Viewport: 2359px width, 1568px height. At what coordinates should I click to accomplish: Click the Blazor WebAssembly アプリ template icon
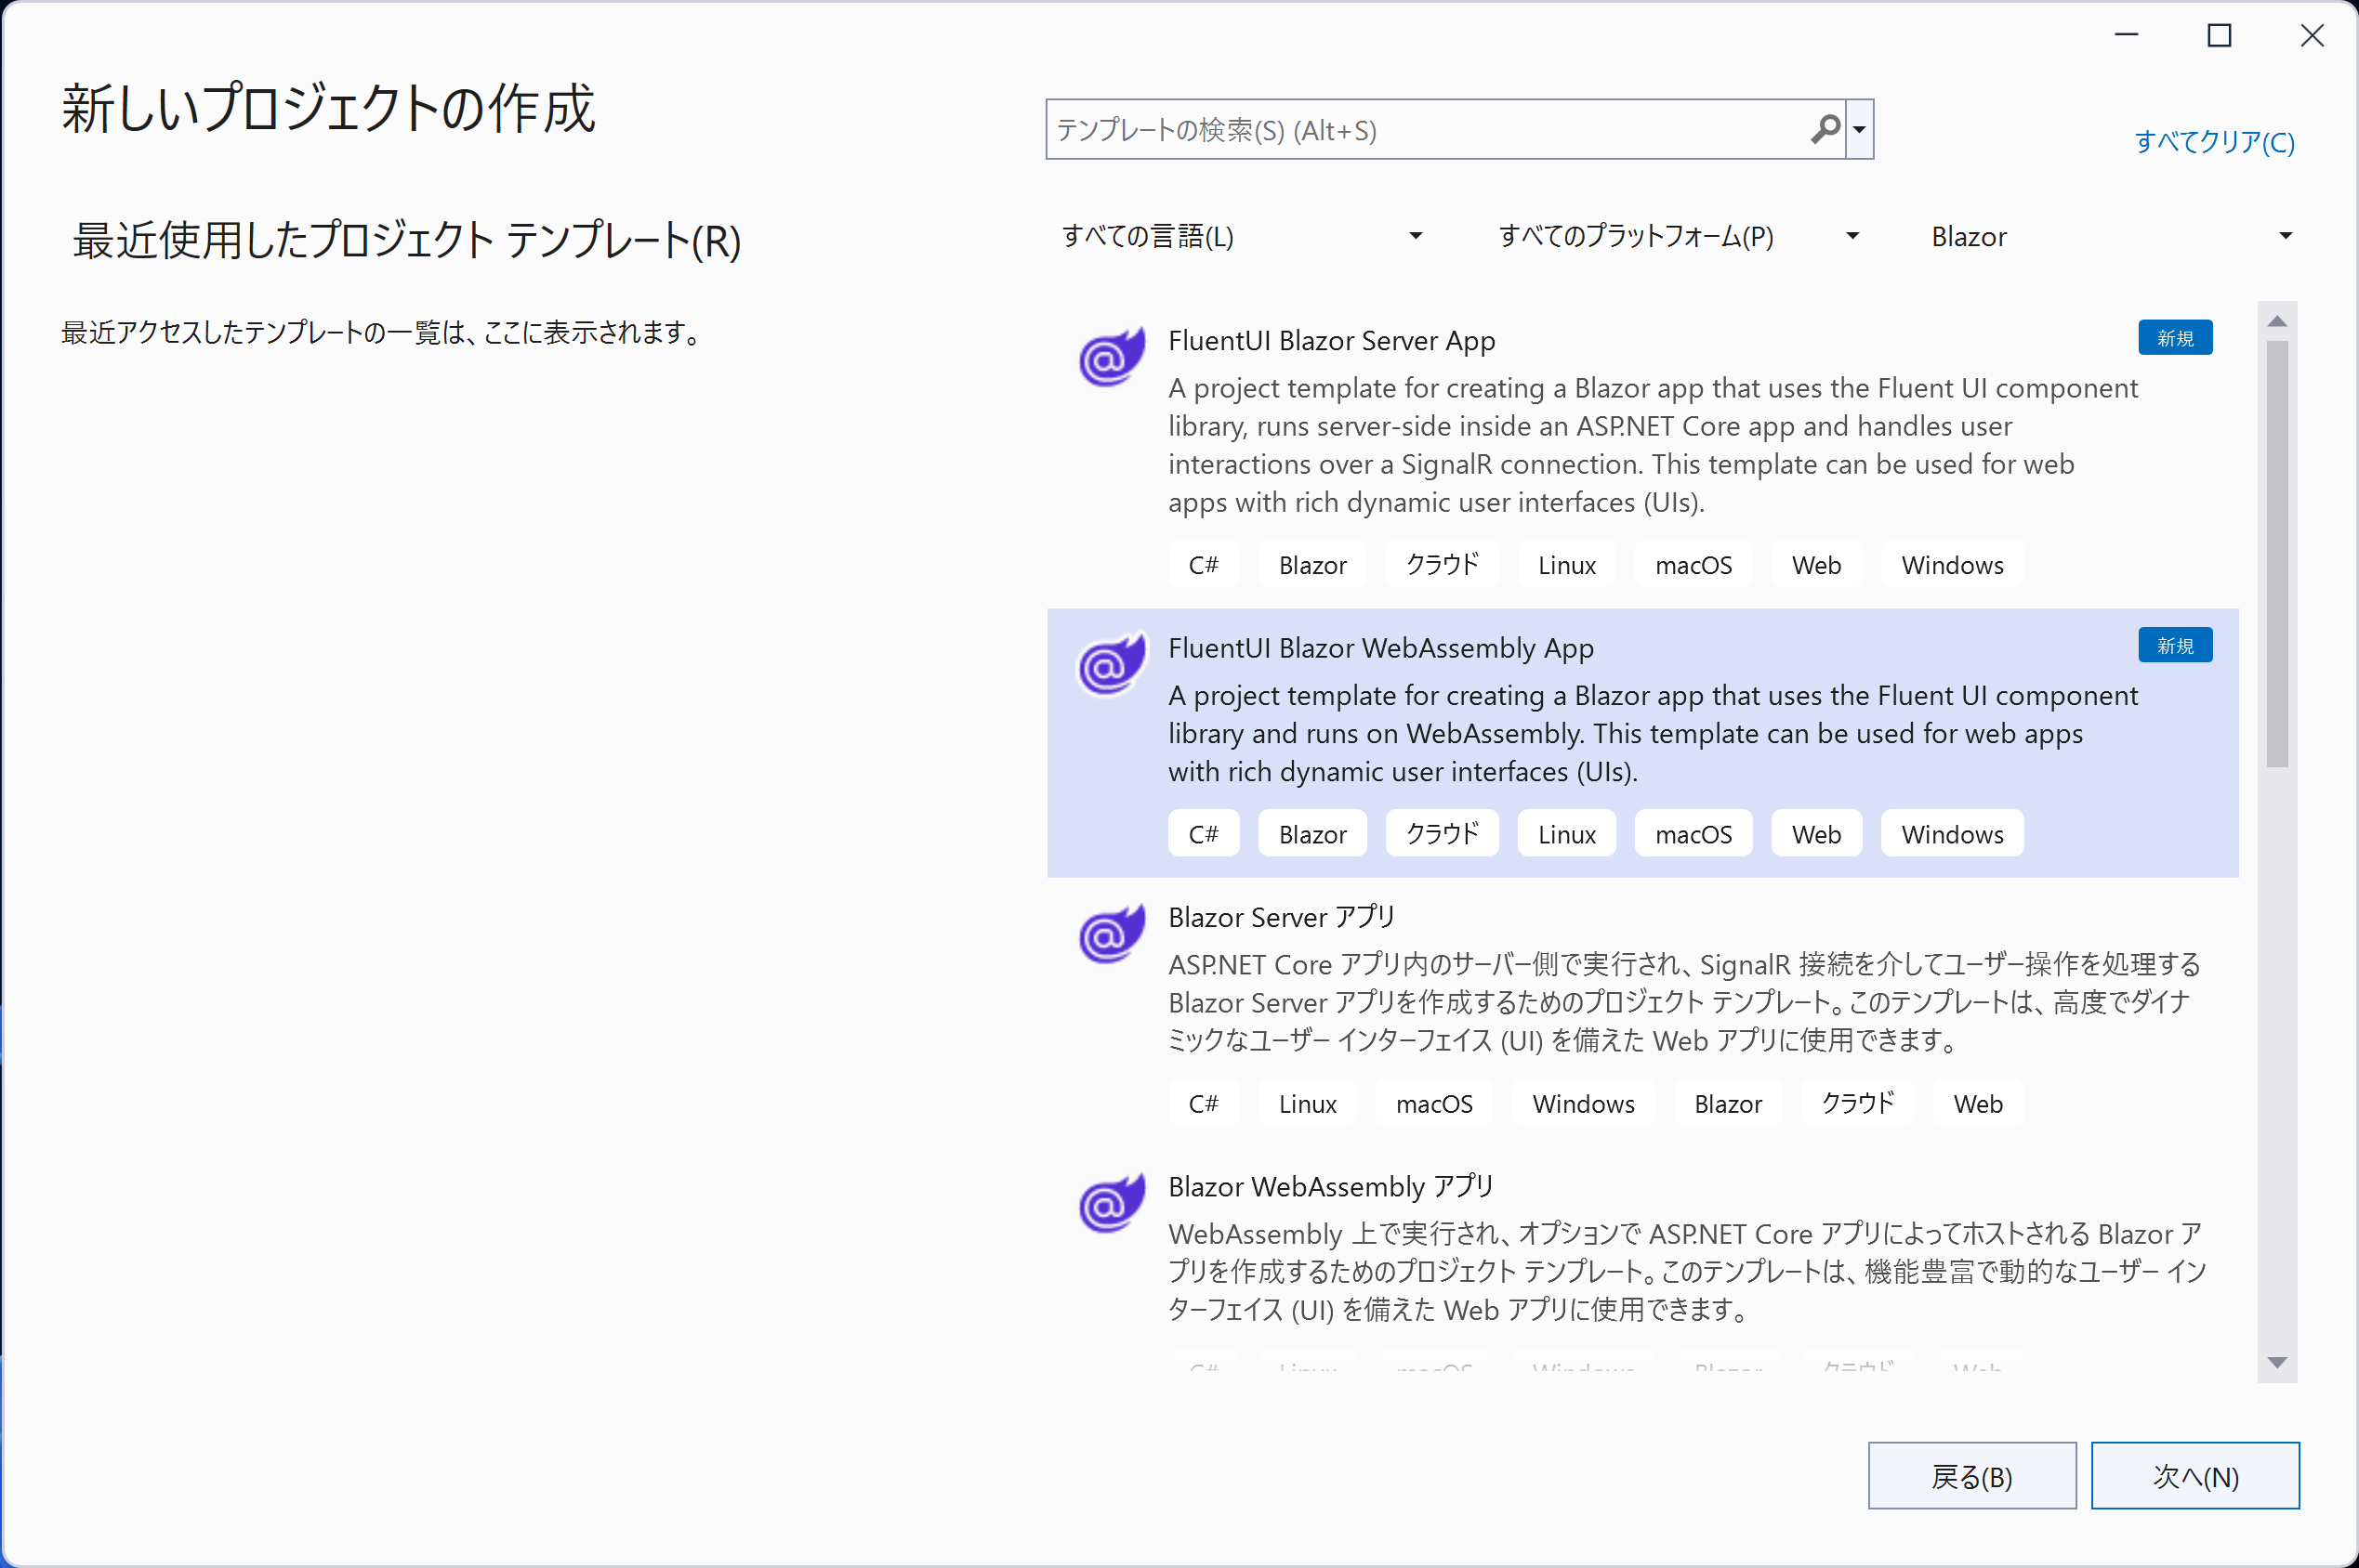point(1111,1202)
